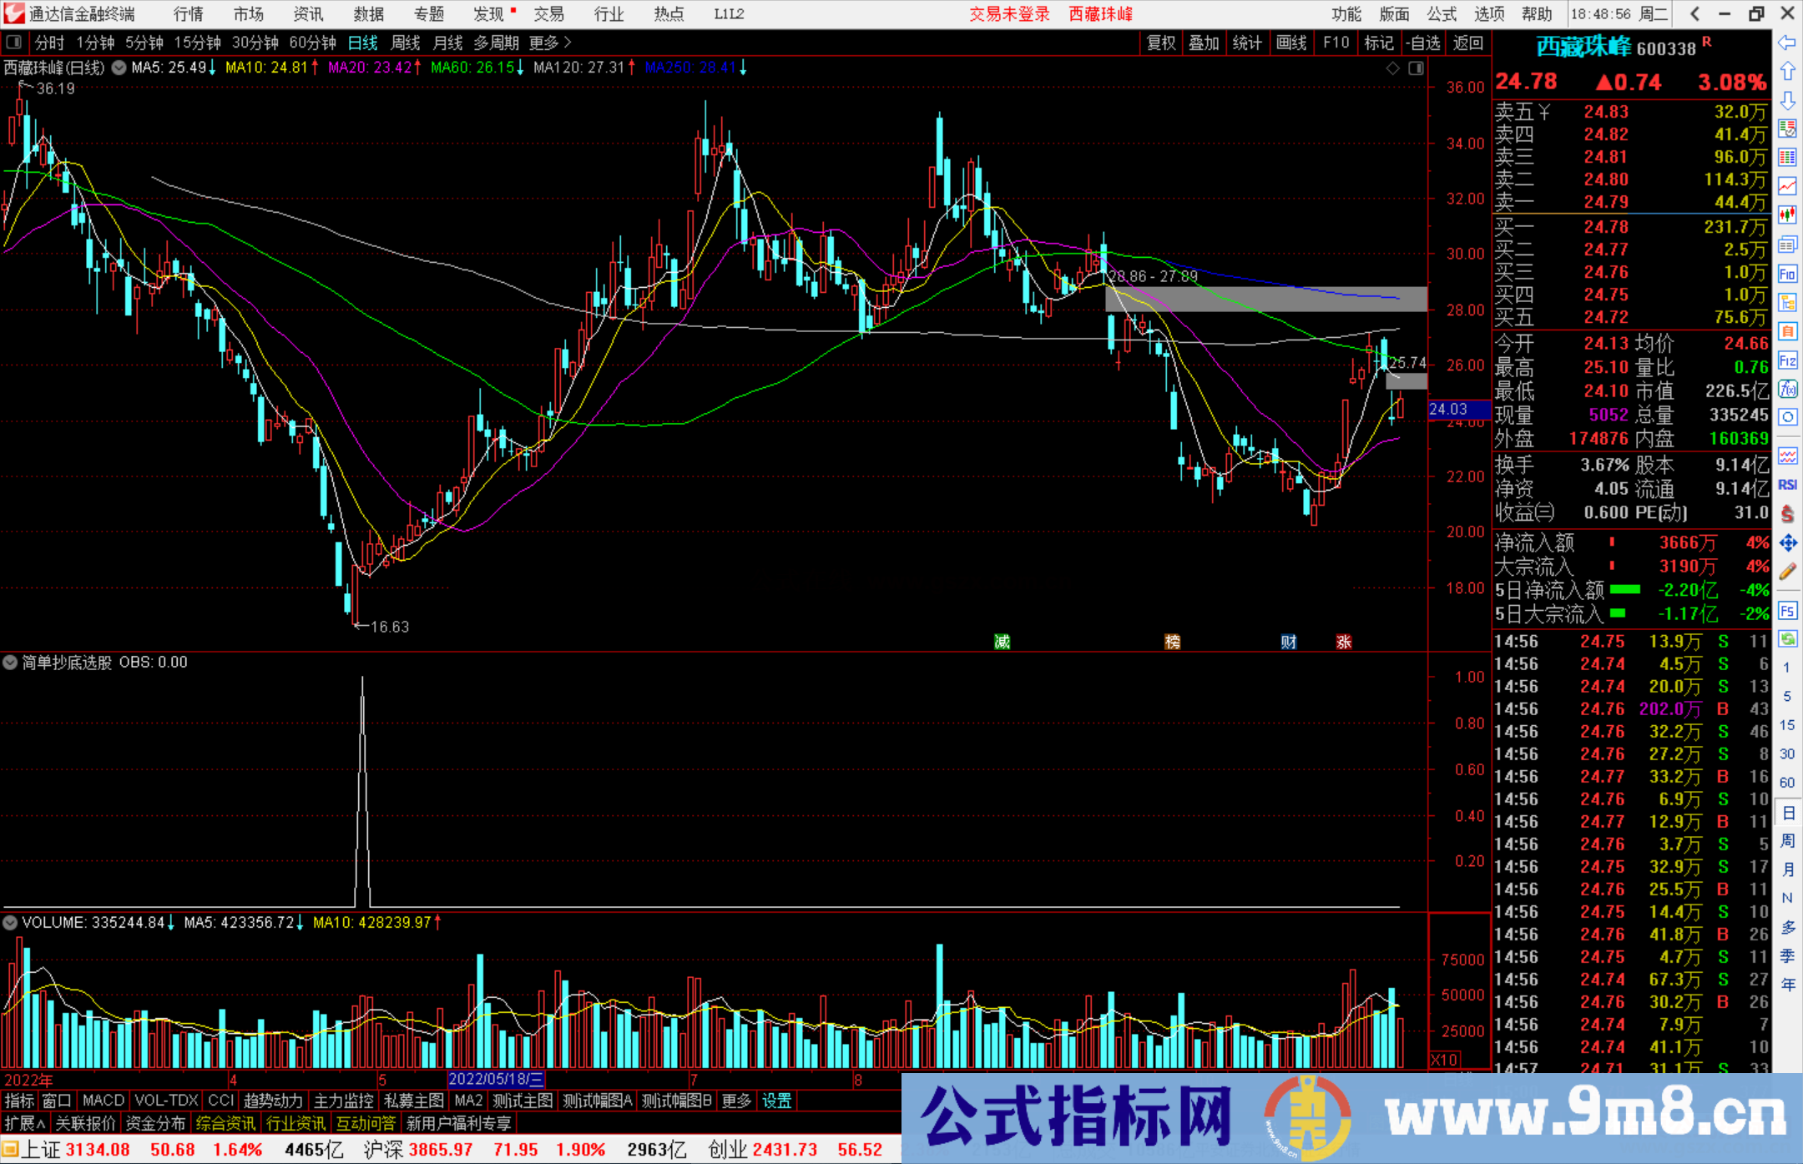Screen dimensions: 1803x1164
Task: Click the stacked windows icon in sidebar
Action: click(x=1787, y=244)
